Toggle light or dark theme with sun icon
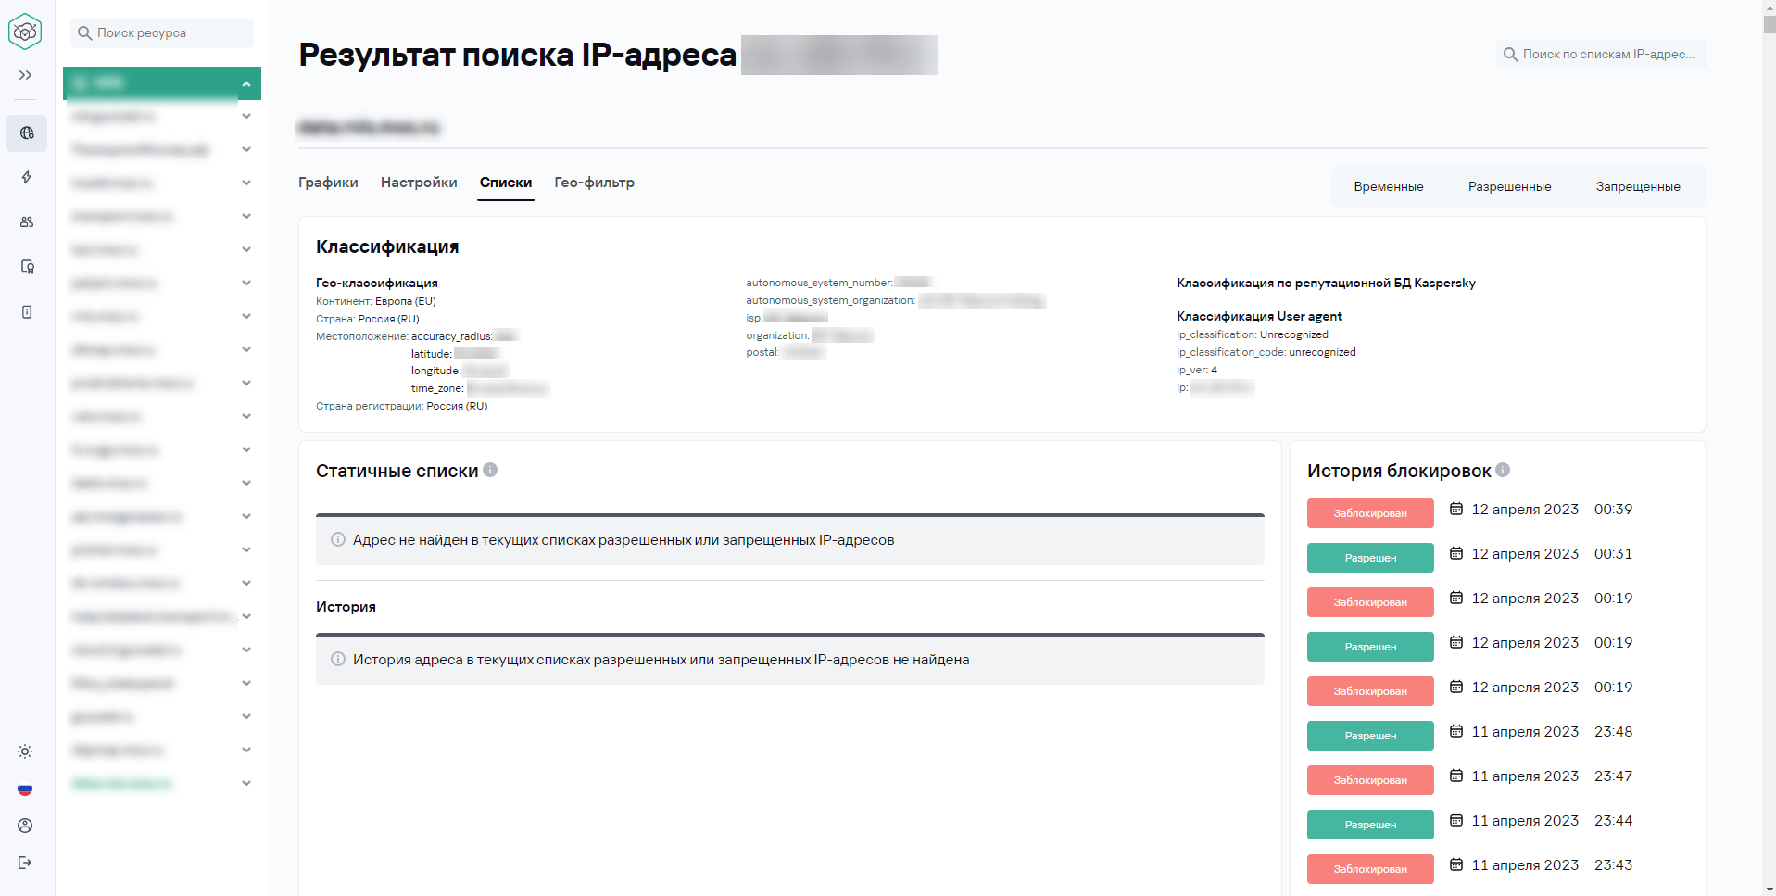This screenshot has height=896, width=1776. point(25,751)
